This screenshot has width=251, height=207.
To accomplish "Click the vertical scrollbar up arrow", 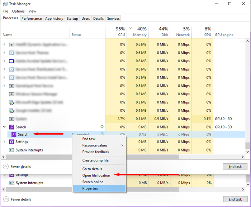I will point(247,41).
